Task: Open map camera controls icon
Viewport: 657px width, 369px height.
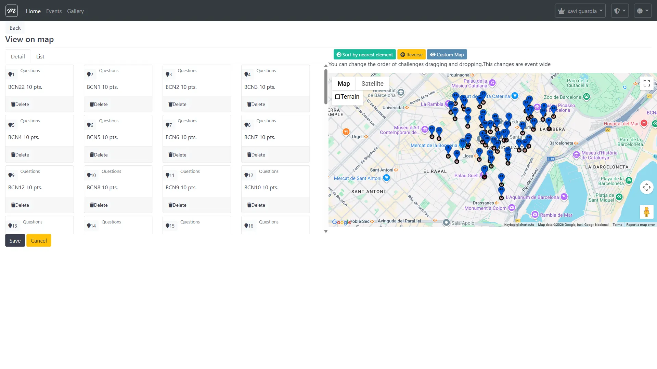Action: (x=646, y=187)
